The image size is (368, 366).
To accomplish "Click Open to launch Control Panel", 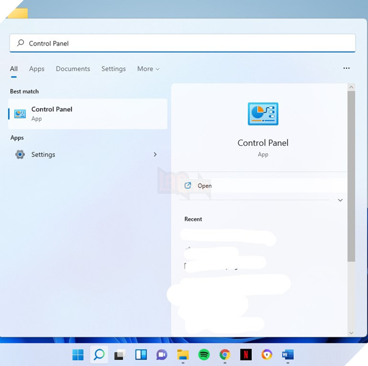I will click(263, 186).
